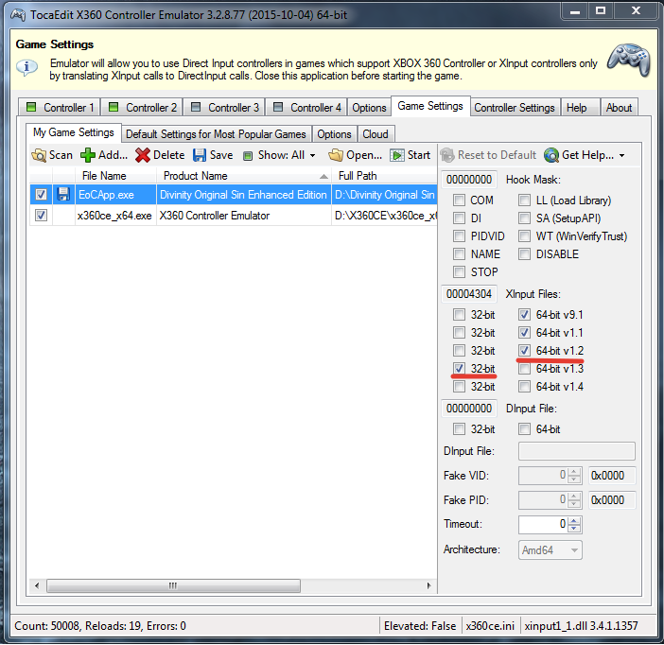Viewport: 664px width, 645px height.
Task: Check the 64-bit v1.3 XInput checkbox
Action: [x=524, y=369]
